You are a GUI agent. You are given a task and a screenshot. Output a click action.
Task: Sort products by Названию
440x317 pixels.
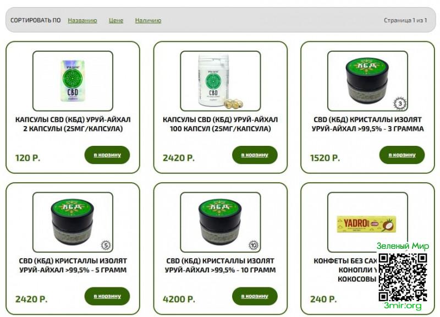click(x=82, y=20)
